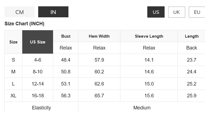The height and width of the screenshot is (113, 205).
Task: Click the Length column header
Action: pos(192,36)
